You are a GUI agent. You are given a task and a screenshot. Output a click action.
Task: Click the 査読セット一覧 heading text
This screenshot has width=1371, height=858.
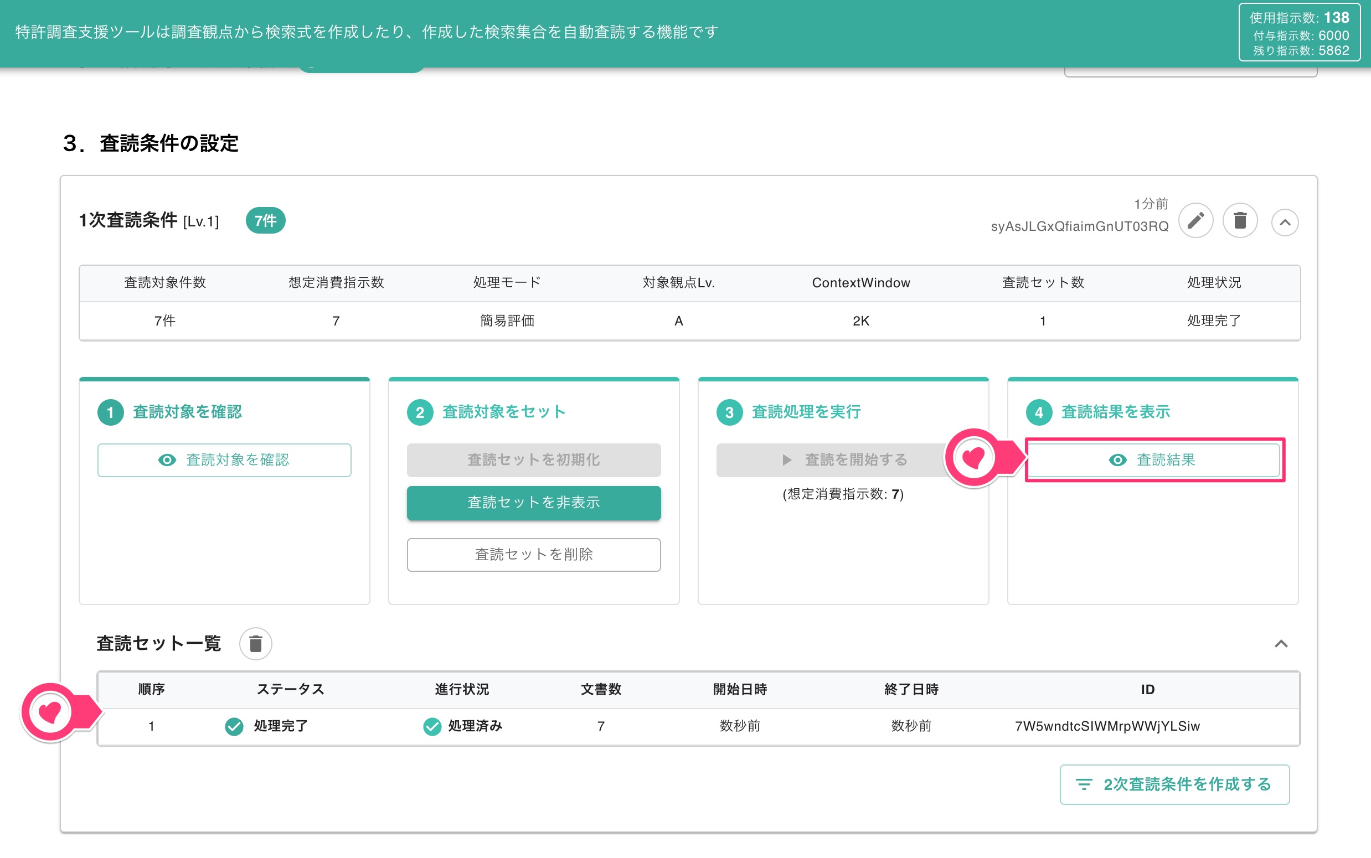[x=158, y=643]
